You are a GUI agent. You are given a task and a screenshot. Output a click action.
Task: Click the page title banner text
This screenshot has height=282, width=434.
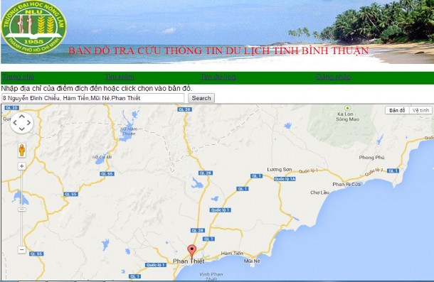tap(218, 50)
